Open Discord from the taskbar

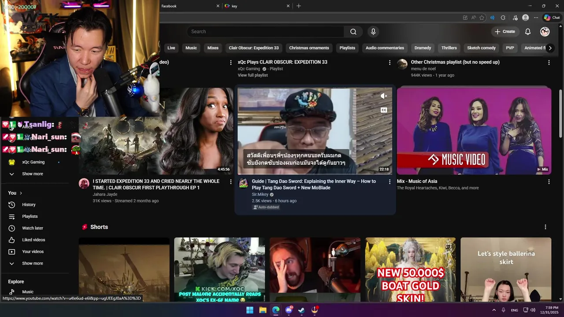tap(289, 310)
